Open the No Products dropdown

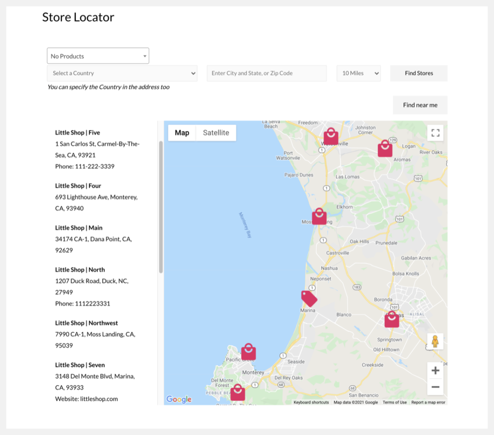(x=97, y=56)
